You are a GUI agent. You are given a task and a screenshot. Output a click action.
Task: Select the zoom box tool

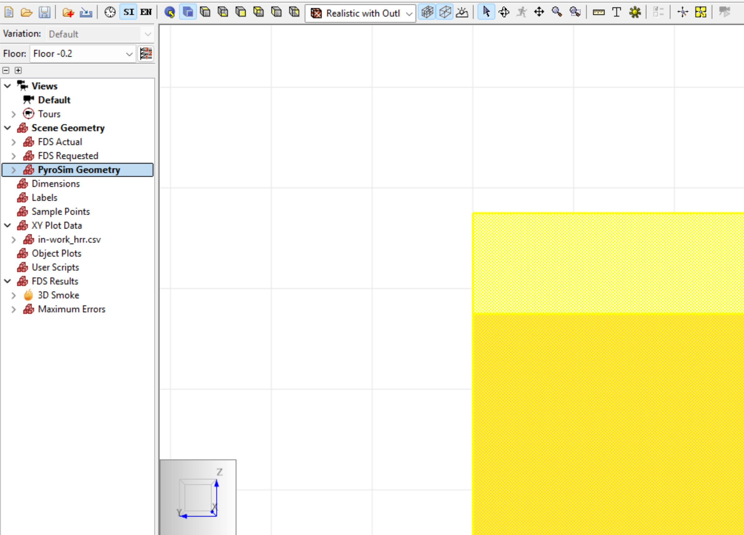click(x=575, y=12)
